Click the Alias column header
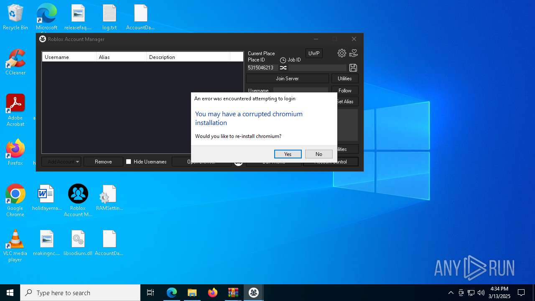Image resolution: width=535 pixels, height=301 pixels. [121, 57]
